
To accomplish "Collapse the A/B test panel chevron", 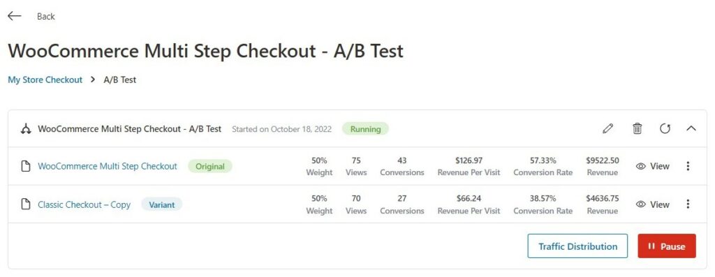I will point(691,128).
